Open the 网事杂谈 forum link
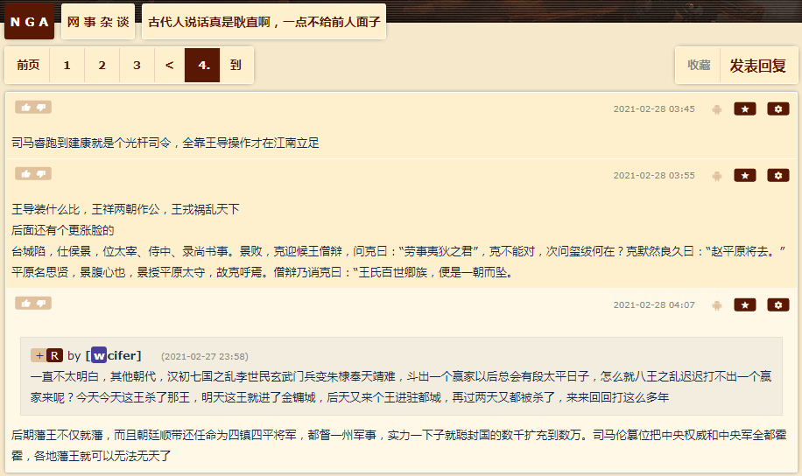The image size is (802, 476). click(x=98, y=22)
